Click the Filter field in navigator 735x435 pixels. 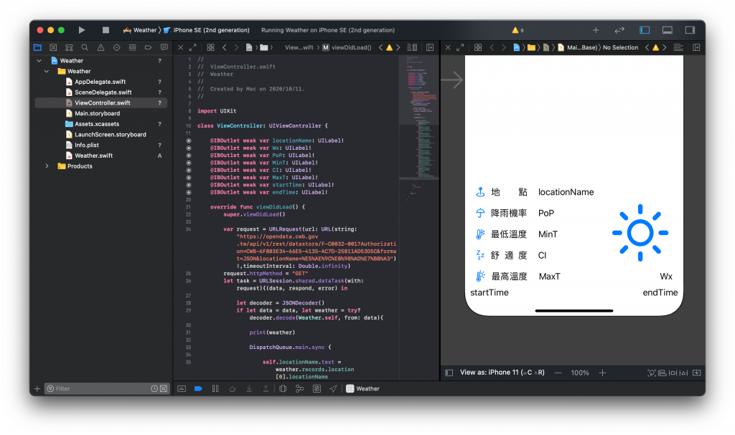[106, 388]
